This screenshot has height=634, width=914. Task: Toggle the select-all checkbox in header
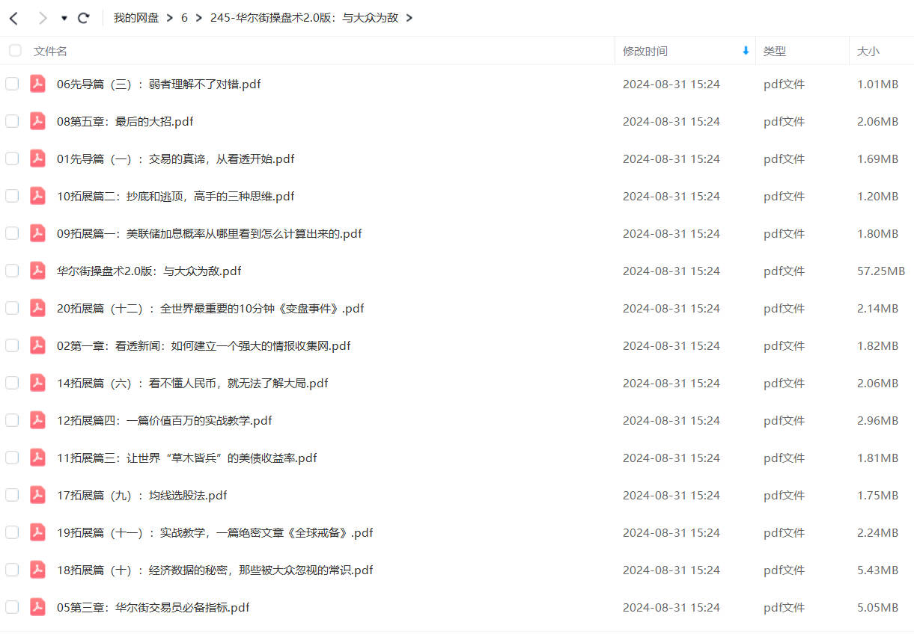coord(15,51)
